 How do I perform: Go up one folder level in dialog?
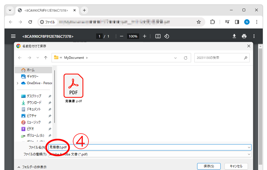pyautogui.click(x=45, y=58)
